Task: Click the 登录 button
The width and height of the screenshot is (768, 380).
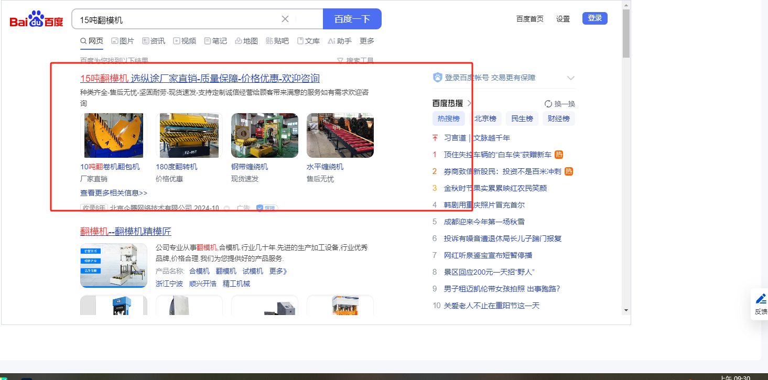Action: point(595,18)
